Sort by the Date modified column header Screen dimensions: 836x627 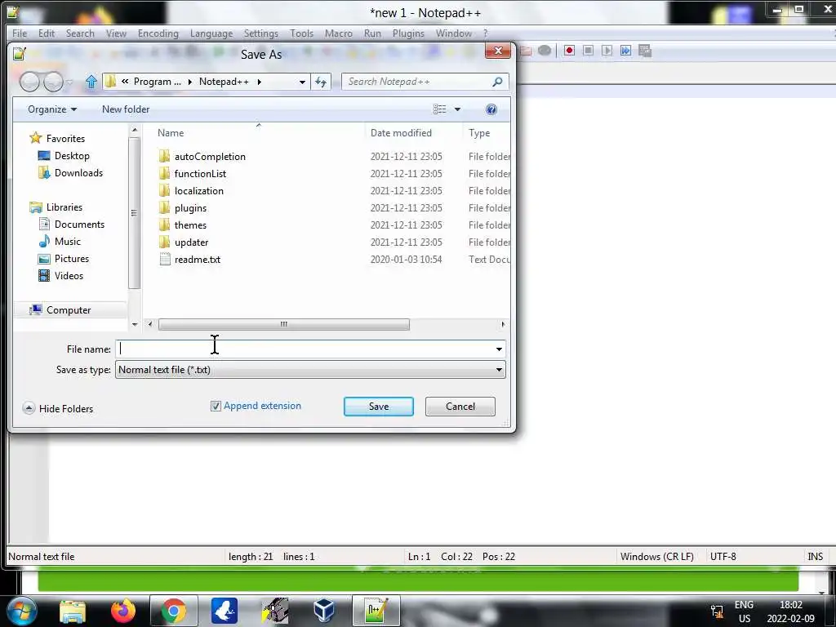[x=414, y=133]
